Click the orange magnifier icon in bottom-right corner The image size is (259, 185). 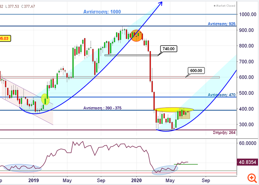coord(251,177)
